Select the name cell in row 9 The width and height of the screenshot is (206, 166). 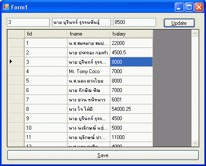pos(88,119)
